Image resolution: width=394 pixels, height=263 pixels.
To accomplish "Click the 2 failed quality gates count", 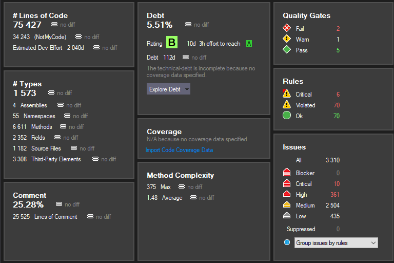I will (x=338, y=29).
